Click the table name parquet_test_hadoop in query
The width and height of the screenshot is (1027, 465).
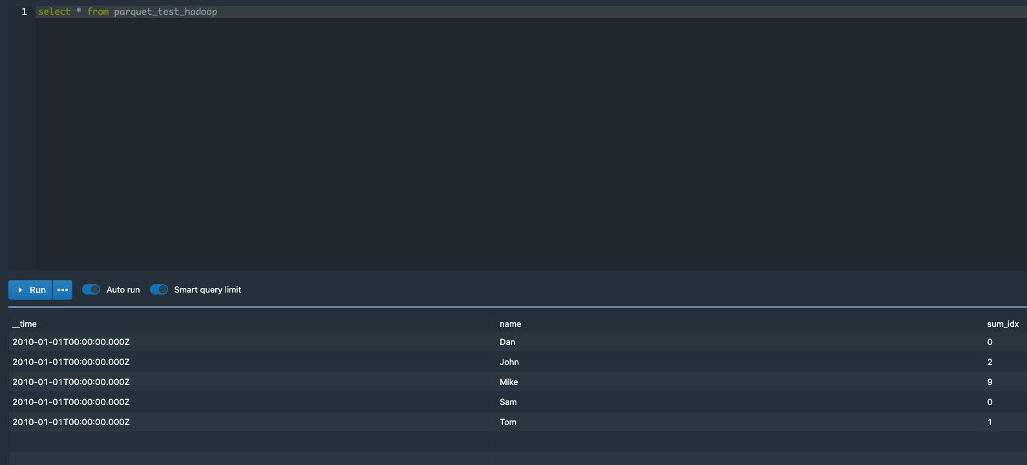click(165, 12)
